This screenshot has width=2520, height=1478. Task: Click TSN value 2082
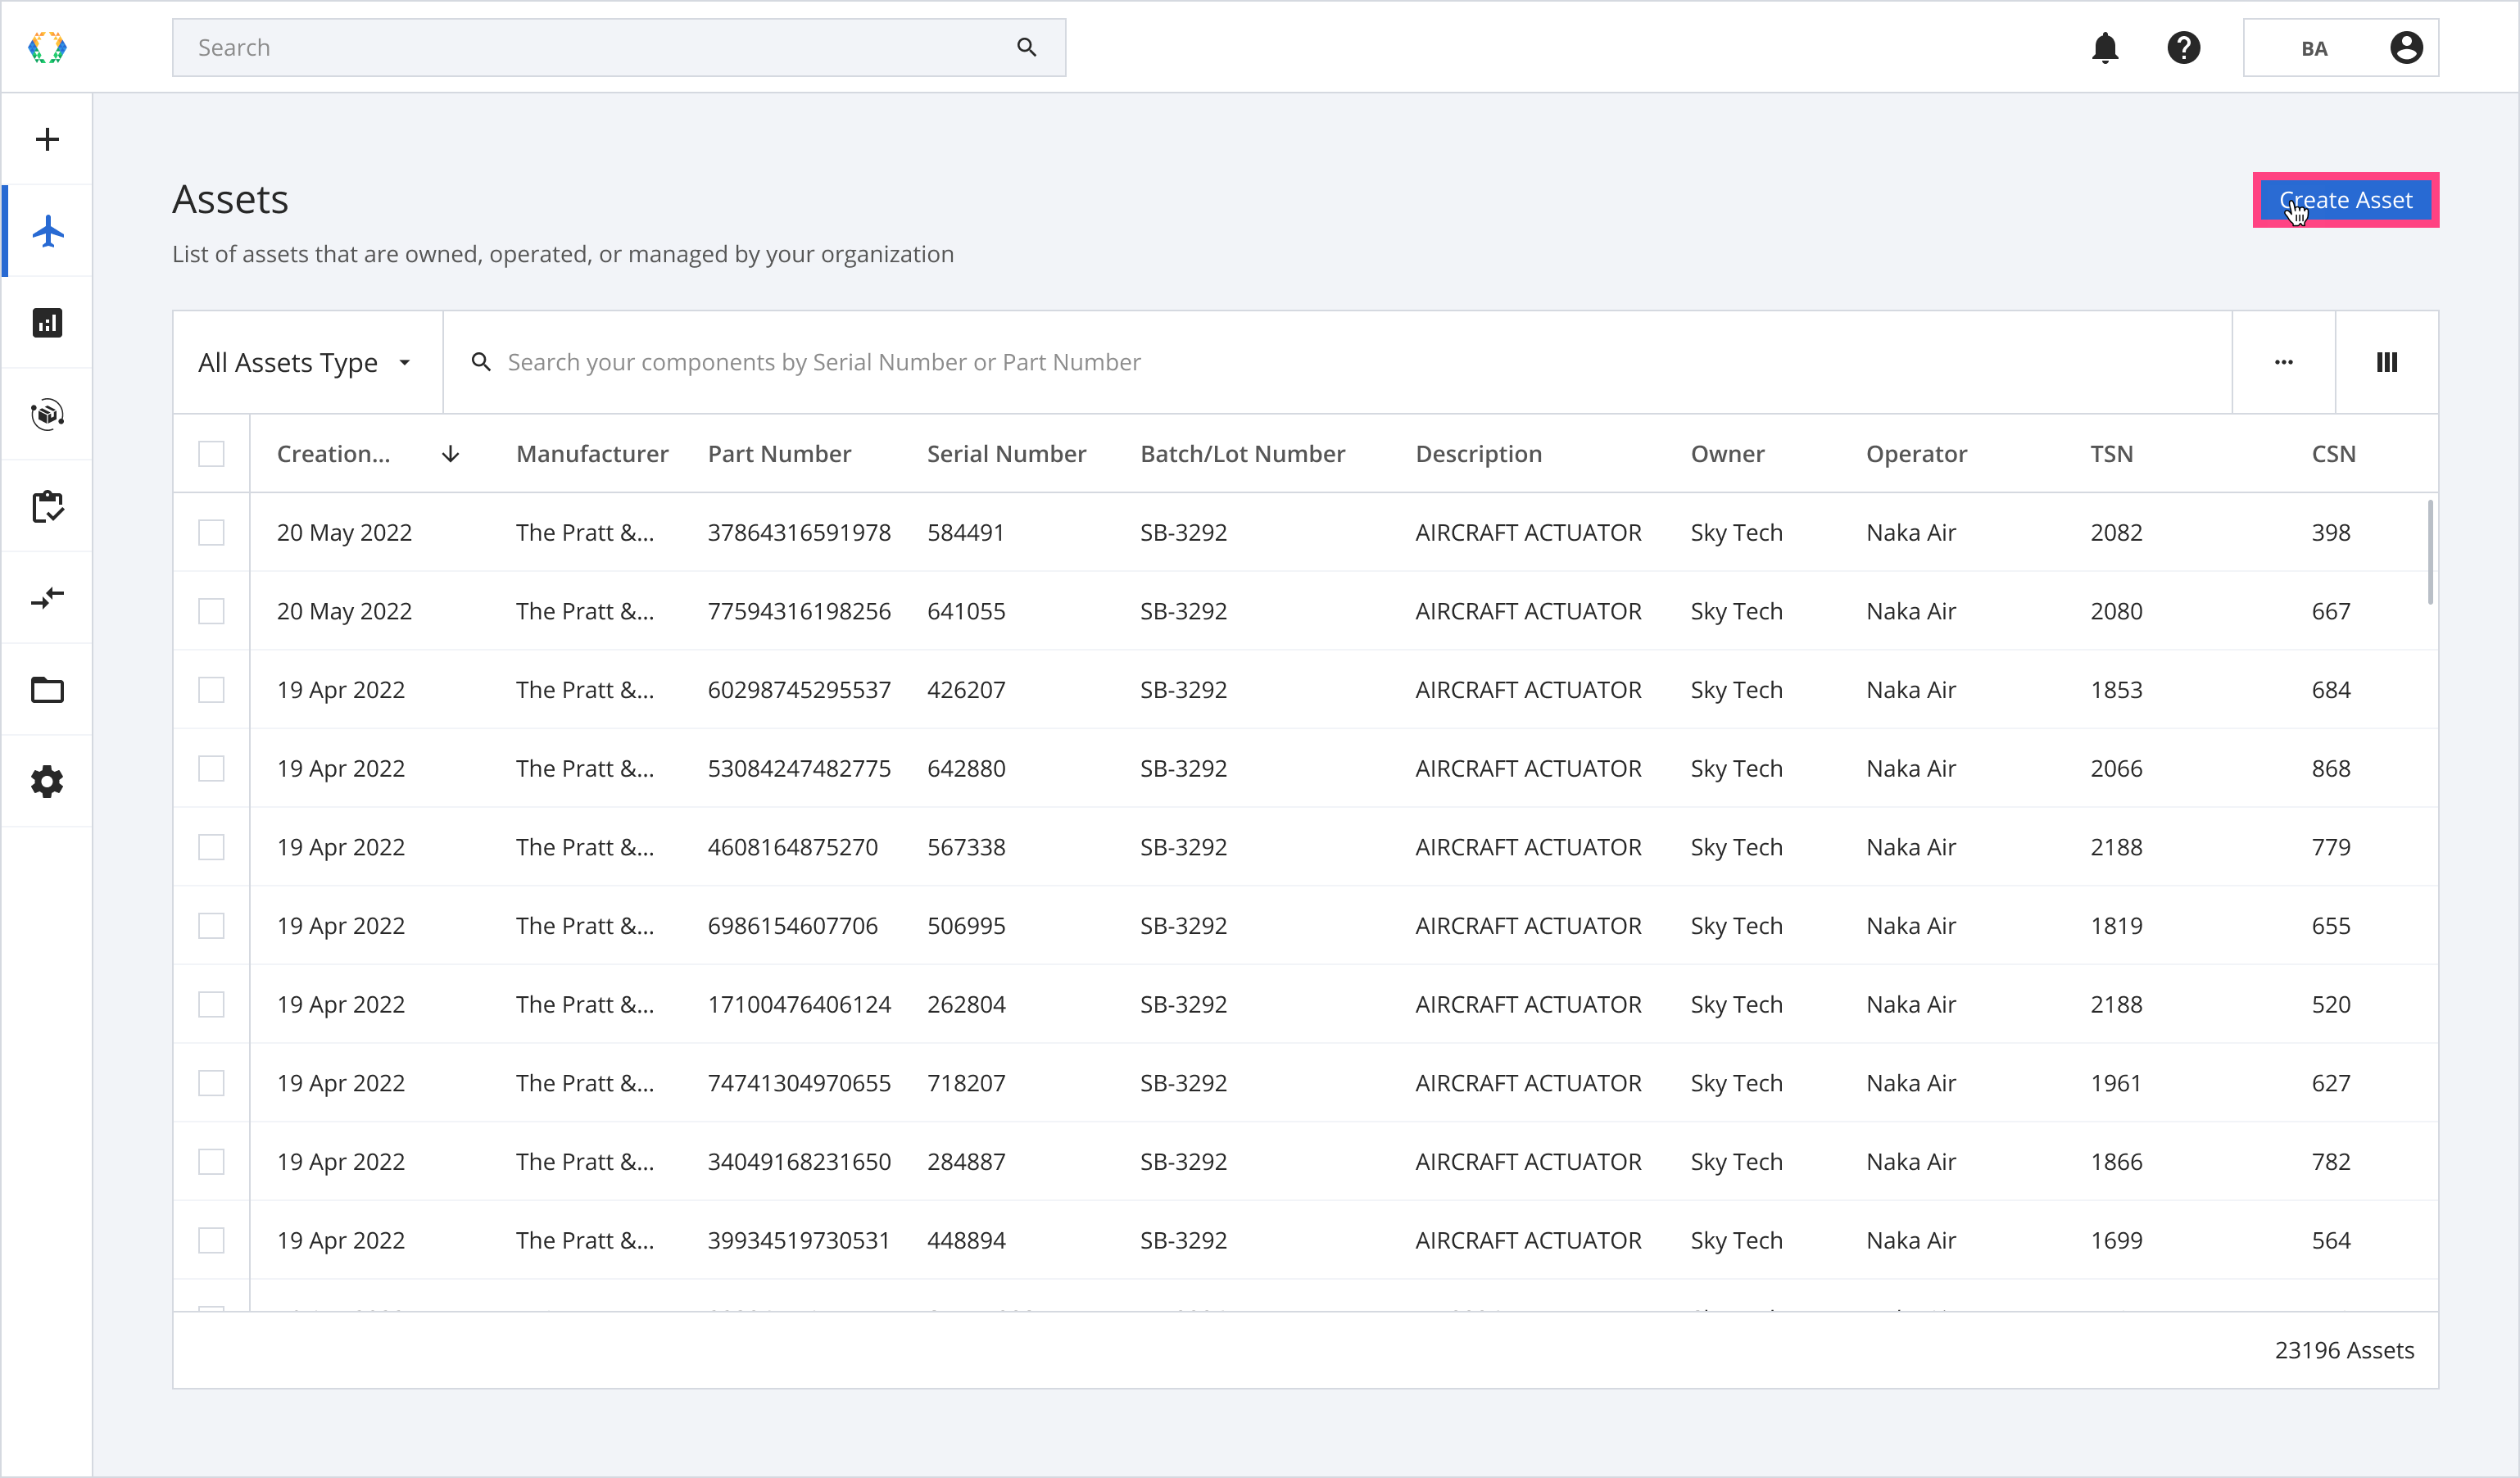(2116, 532)
